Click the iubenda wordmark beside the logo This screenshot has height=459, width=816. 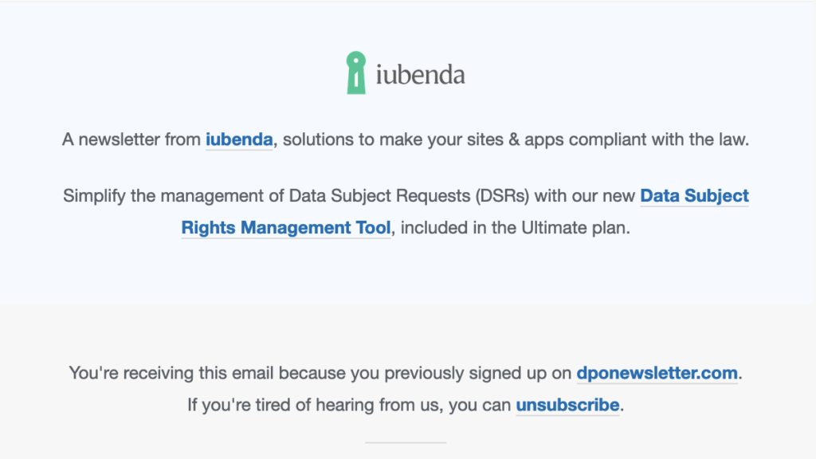click(x=420, y=76)
